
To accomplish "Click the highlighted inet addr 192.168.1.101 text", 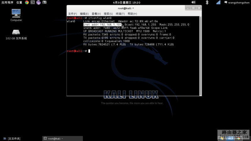I will pyautogui.click(x=102, y=25).
